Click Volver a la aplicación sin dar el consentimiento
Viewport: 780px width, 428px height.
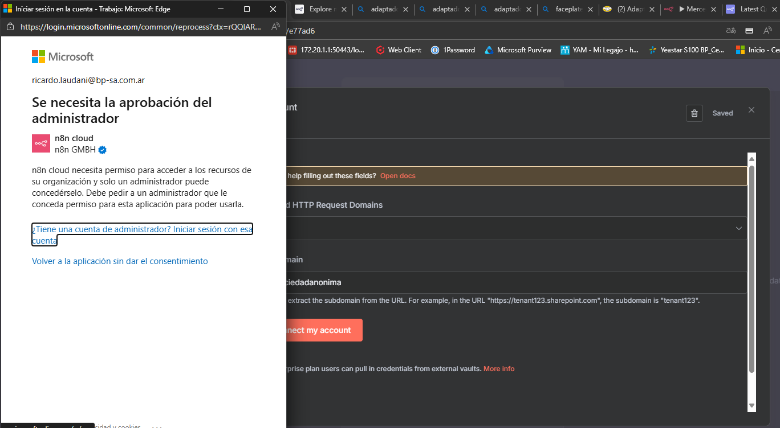[120, 261]
